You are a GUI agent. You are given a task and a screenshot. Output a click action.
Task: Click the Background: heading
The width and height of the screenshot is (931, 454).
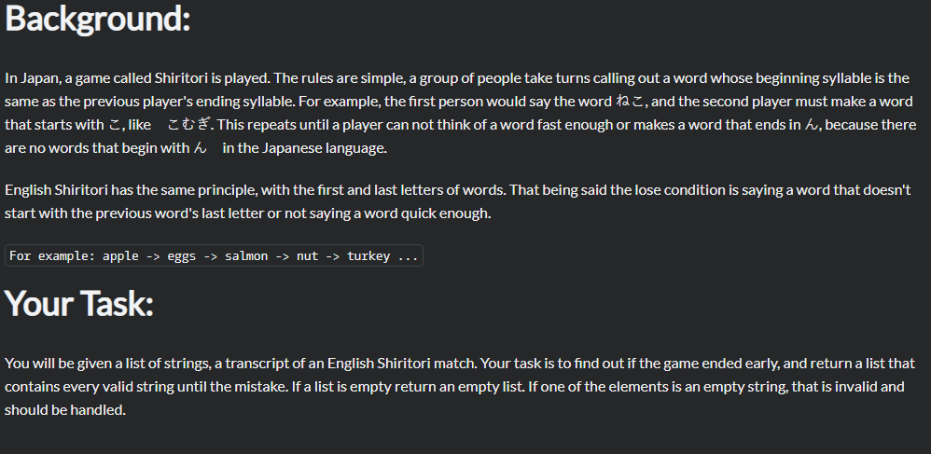tap(97, 19)
